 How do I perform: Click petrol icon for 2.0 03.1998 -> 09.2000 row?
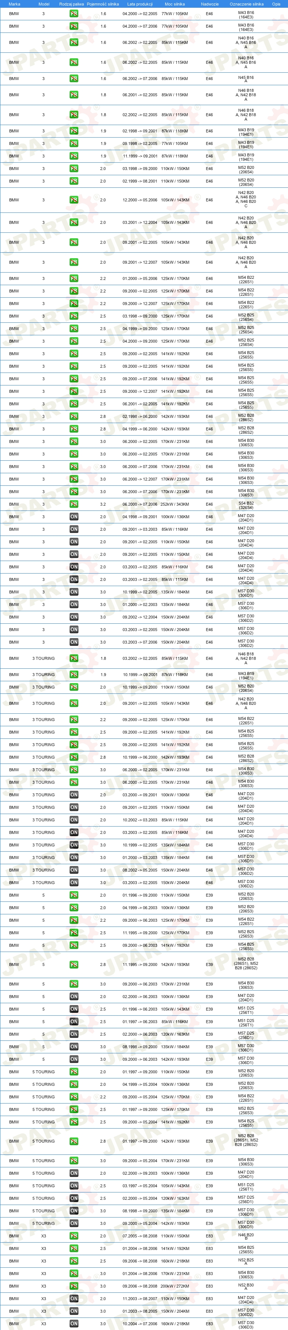pos(74,168)
